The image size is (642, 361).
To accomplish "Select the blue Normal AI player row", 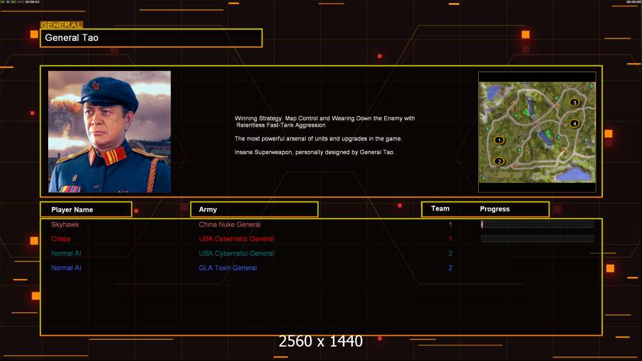I will [66, 268].
